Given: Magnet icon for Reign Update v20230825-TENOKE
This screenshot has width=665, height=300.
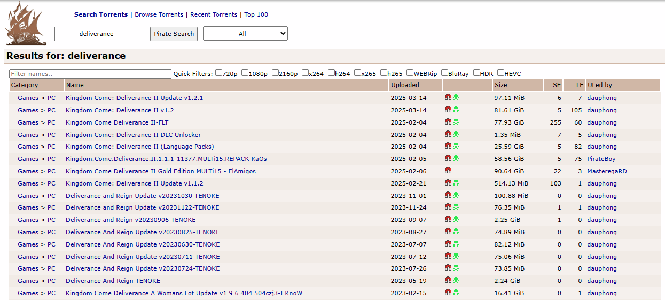Looking at the screenshot, I should pos(448,232).
